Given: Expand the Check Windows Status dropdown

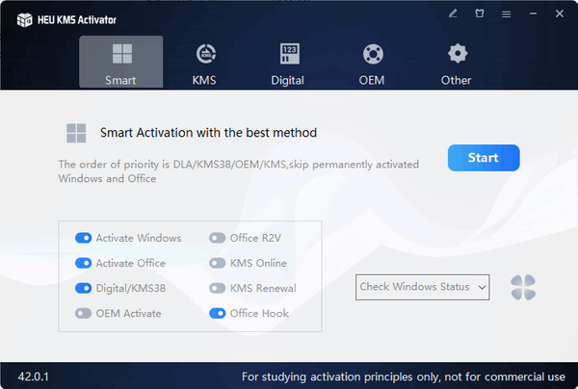Looking at the screenshot, I should pos(423,287).
